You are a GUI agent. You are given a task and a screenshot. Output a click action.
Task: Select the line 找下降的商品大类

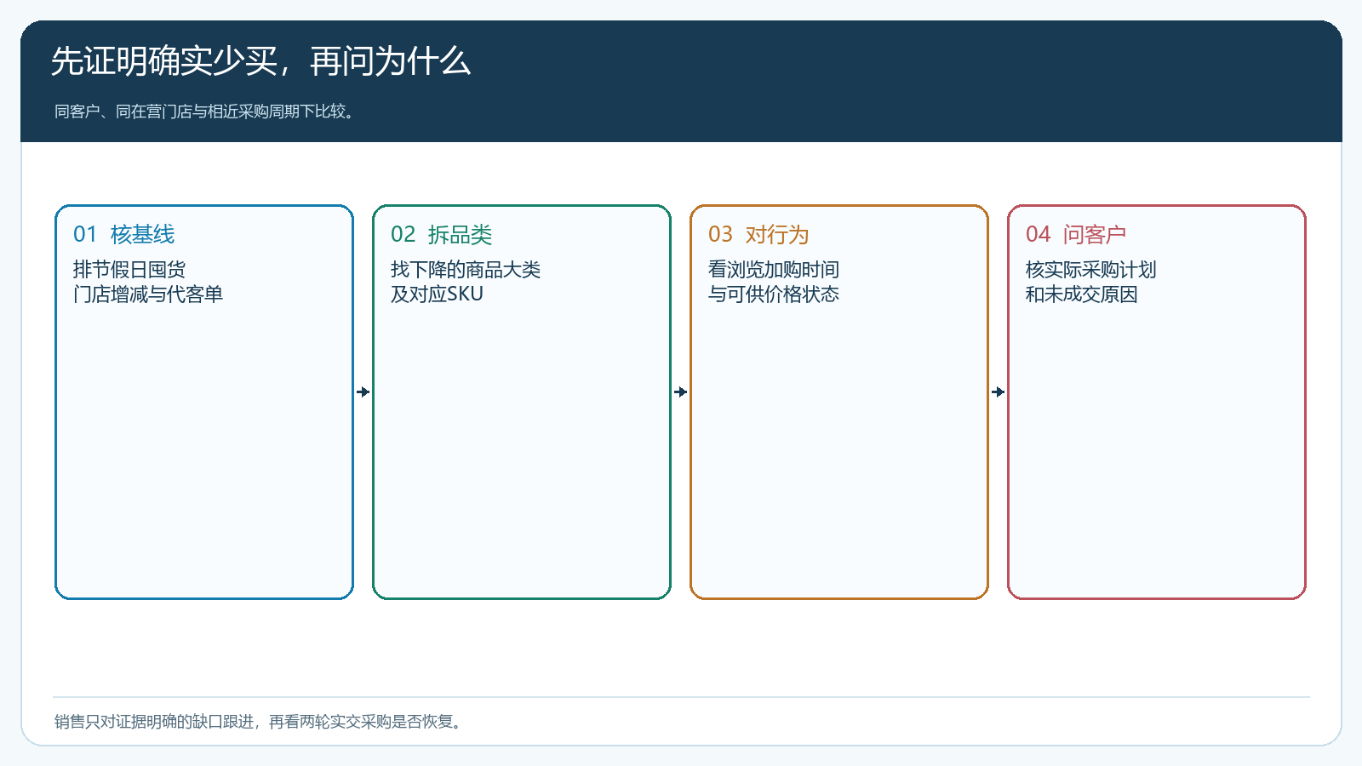pos(466,270)
